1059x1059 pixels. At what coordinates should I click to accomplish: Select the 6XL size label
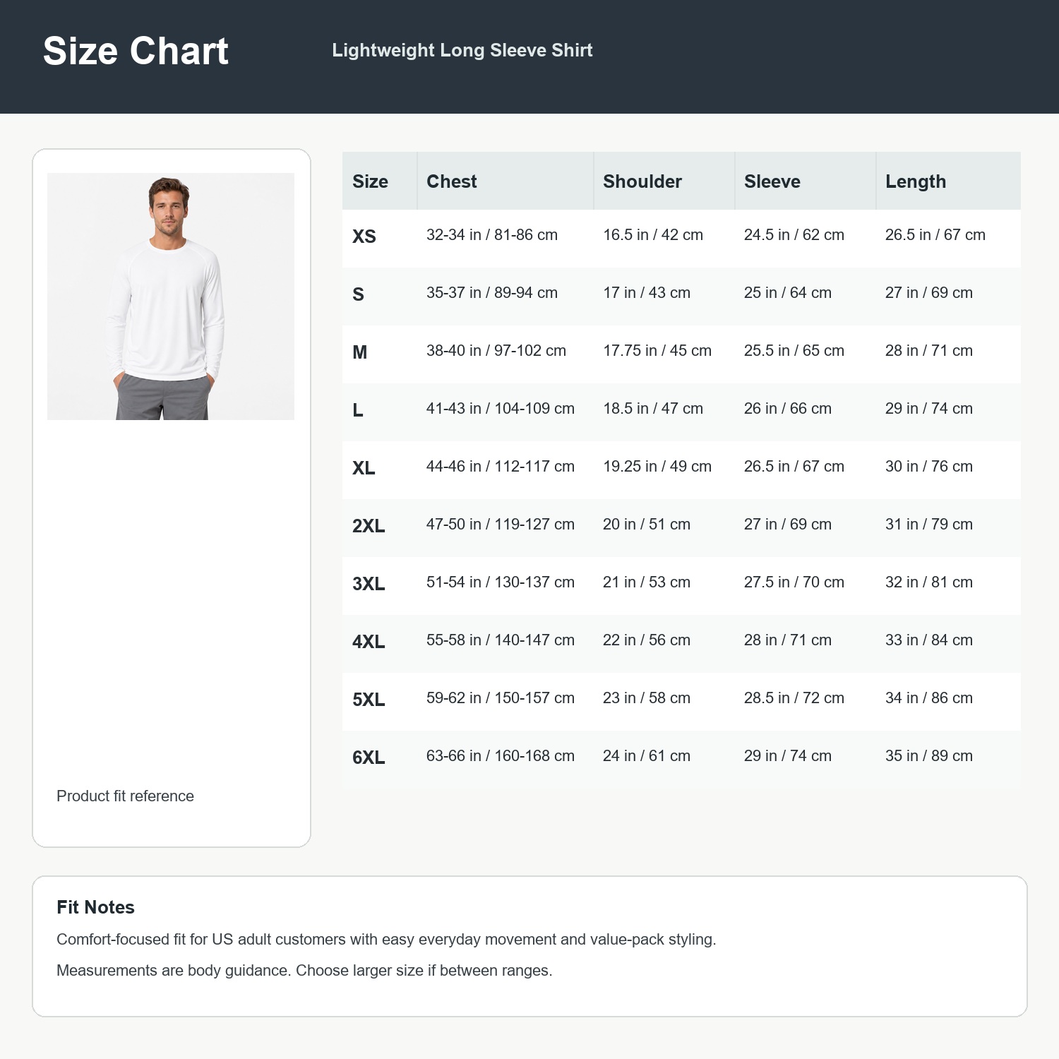[x=369, y=758]
